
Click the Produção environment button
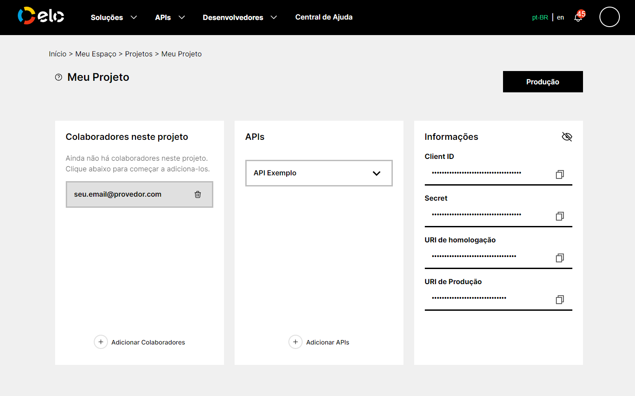pos(543,82)
